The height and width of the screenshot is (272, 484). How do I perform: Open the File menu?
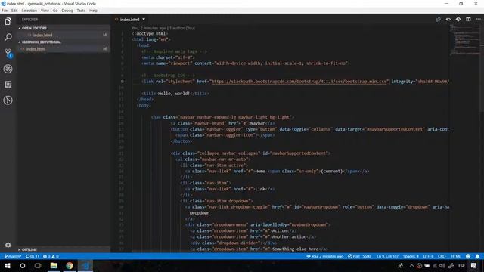coord(5,11)
